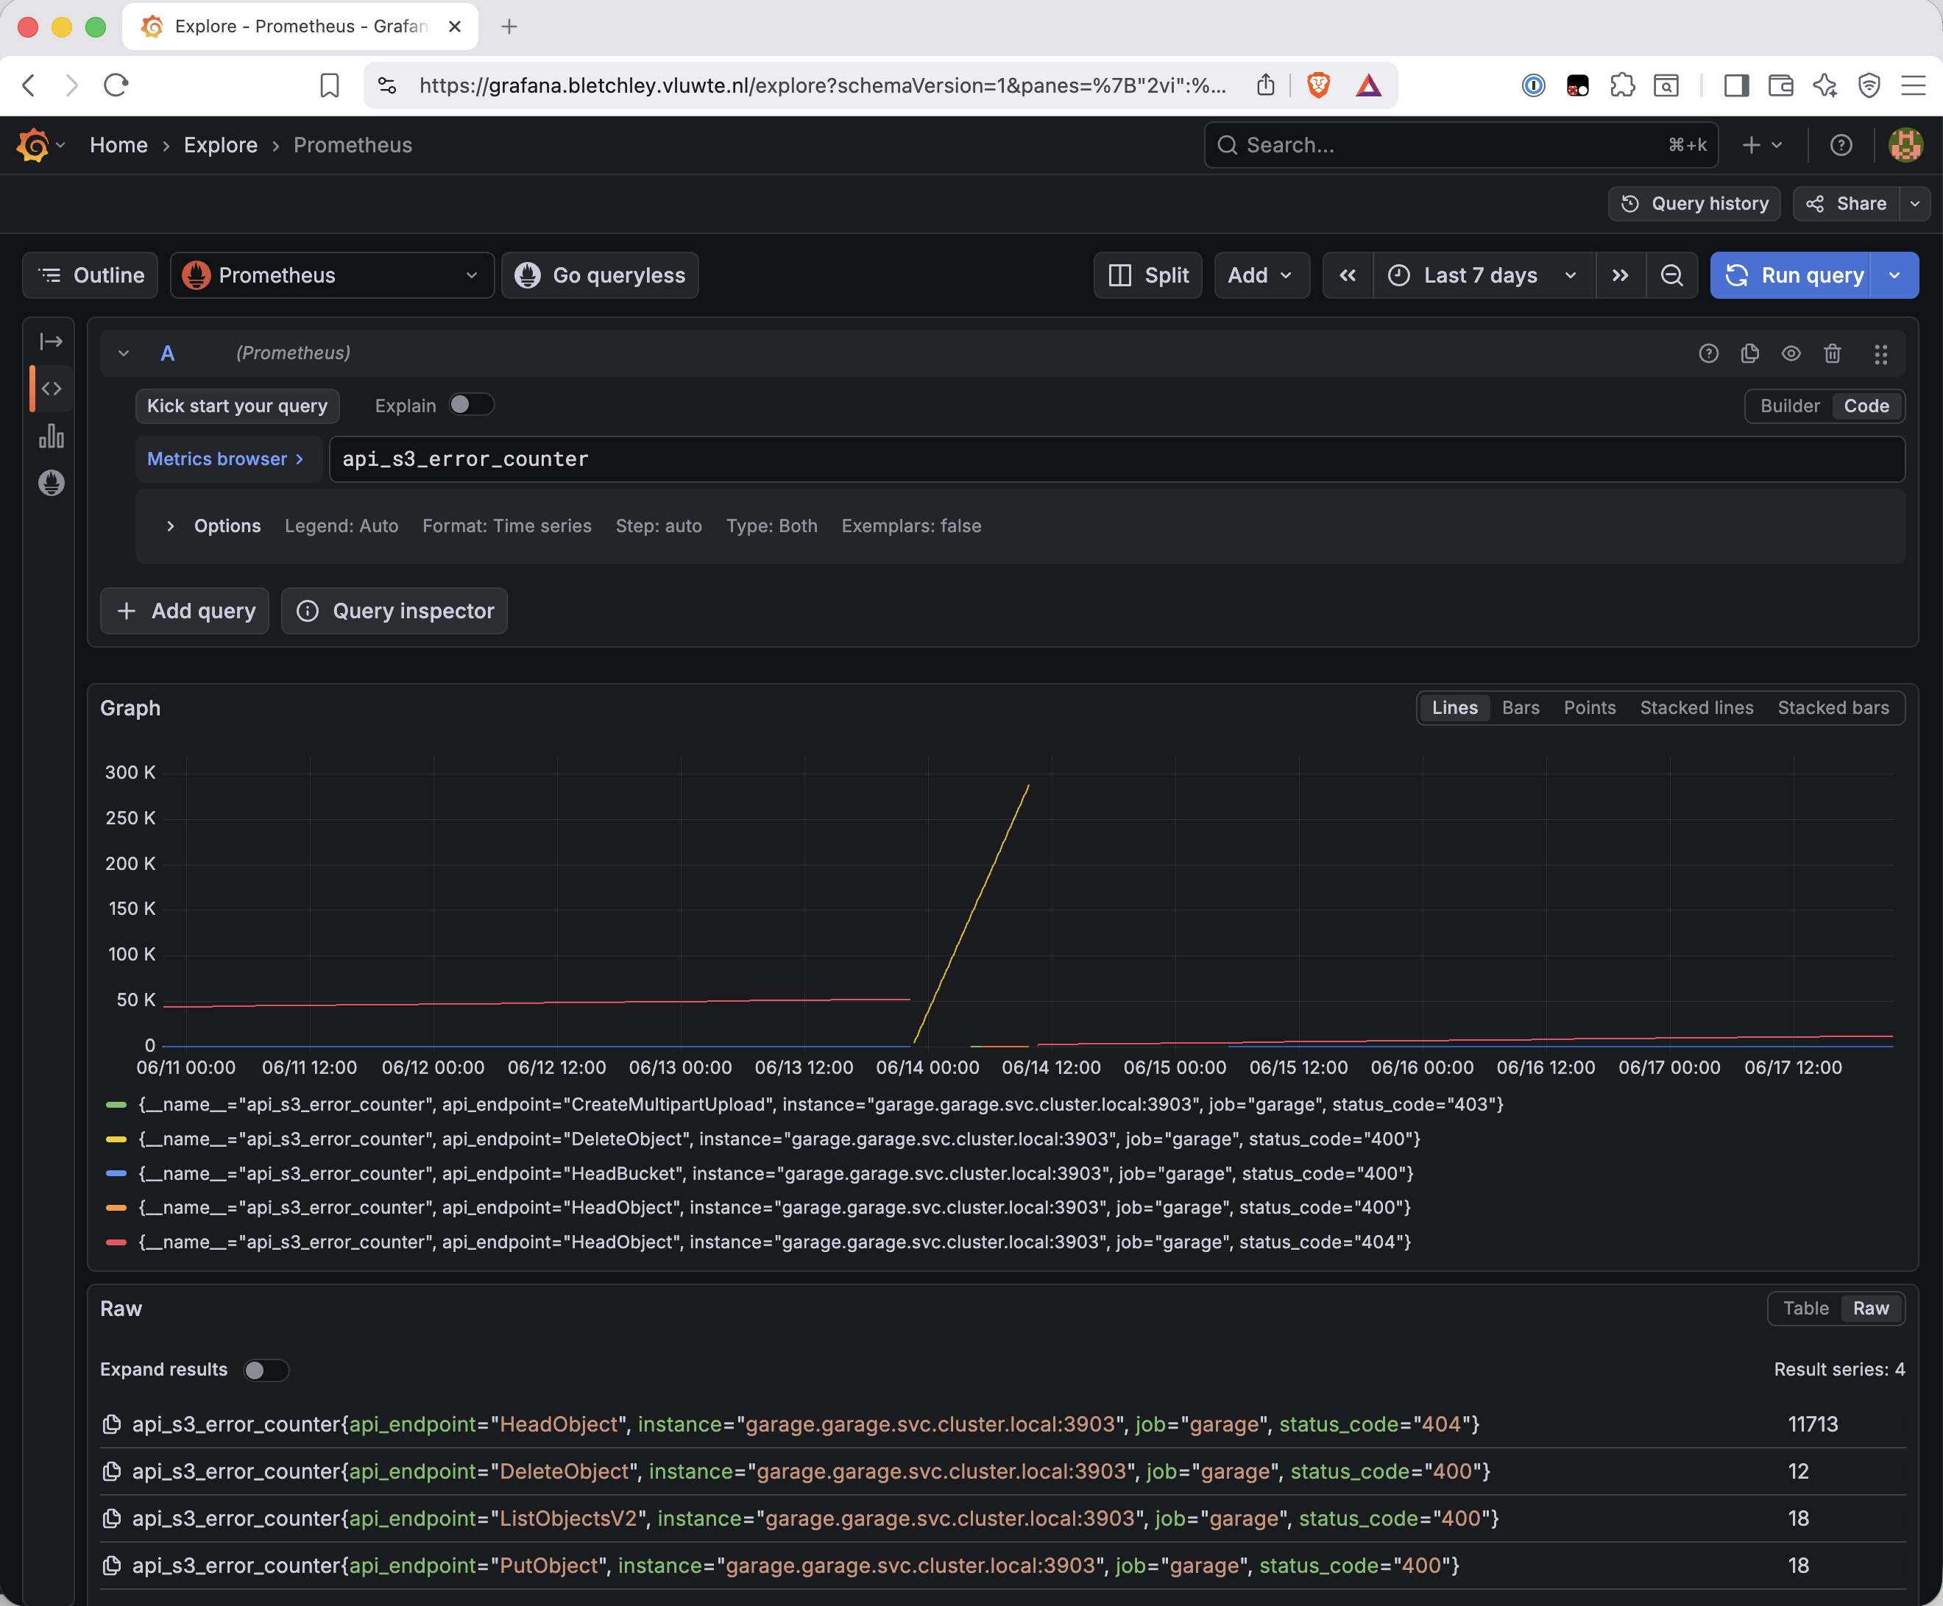Open the Share options dropdown arrow
Screen dimensions: 1943x1606
pyautogui.click(x=1915, y=204)
